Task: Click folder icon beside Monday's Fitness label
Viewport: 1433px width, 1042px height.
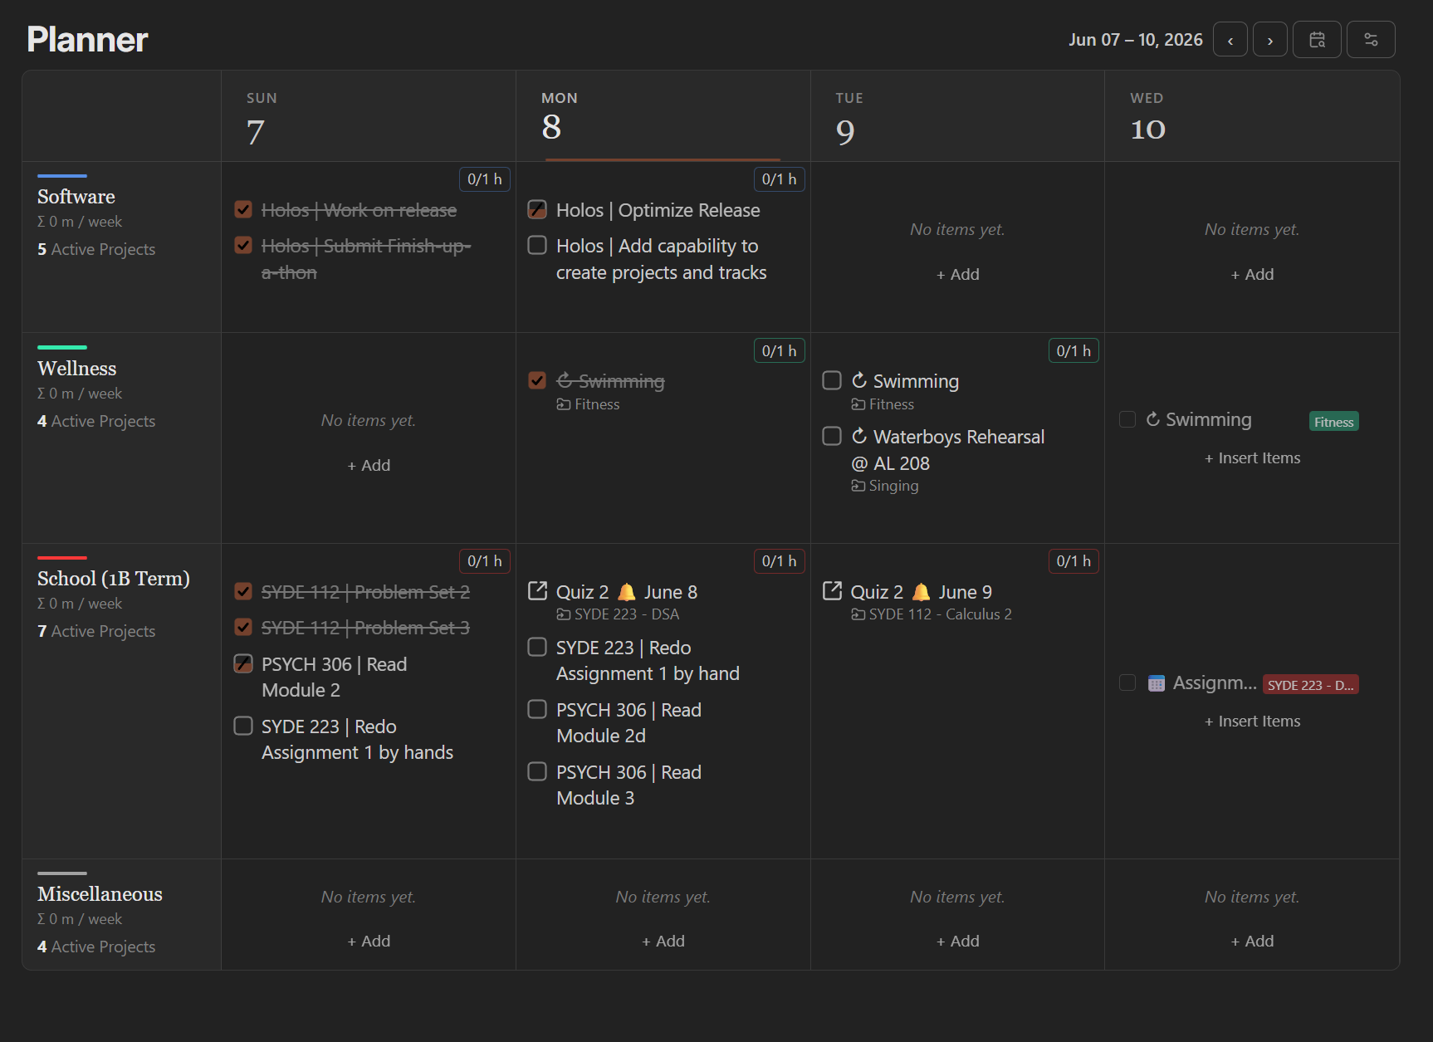Action: coord(563,404)
